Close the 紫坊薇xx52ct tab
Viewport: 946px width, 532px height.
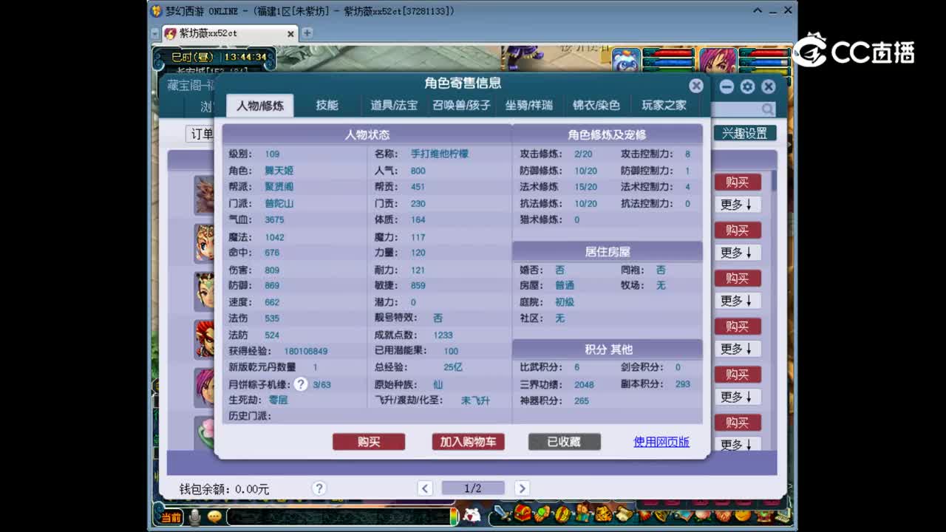click(290, 34)
